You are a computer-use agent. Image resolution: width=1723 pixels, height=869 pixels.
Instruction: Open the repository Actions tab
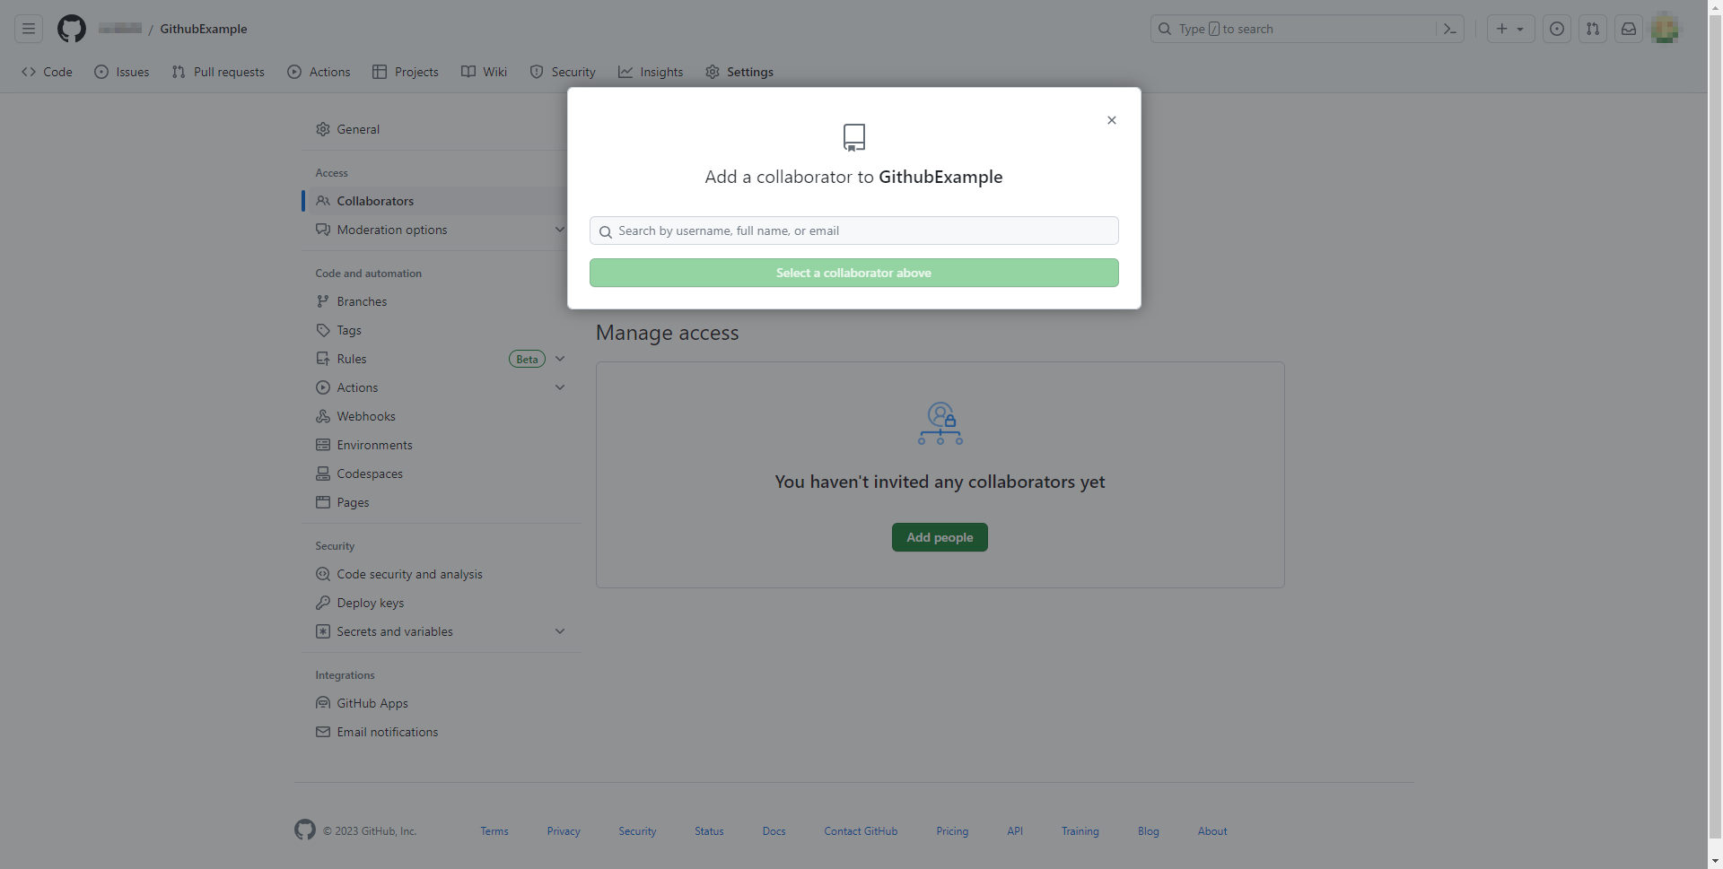[x=319, y=72]
